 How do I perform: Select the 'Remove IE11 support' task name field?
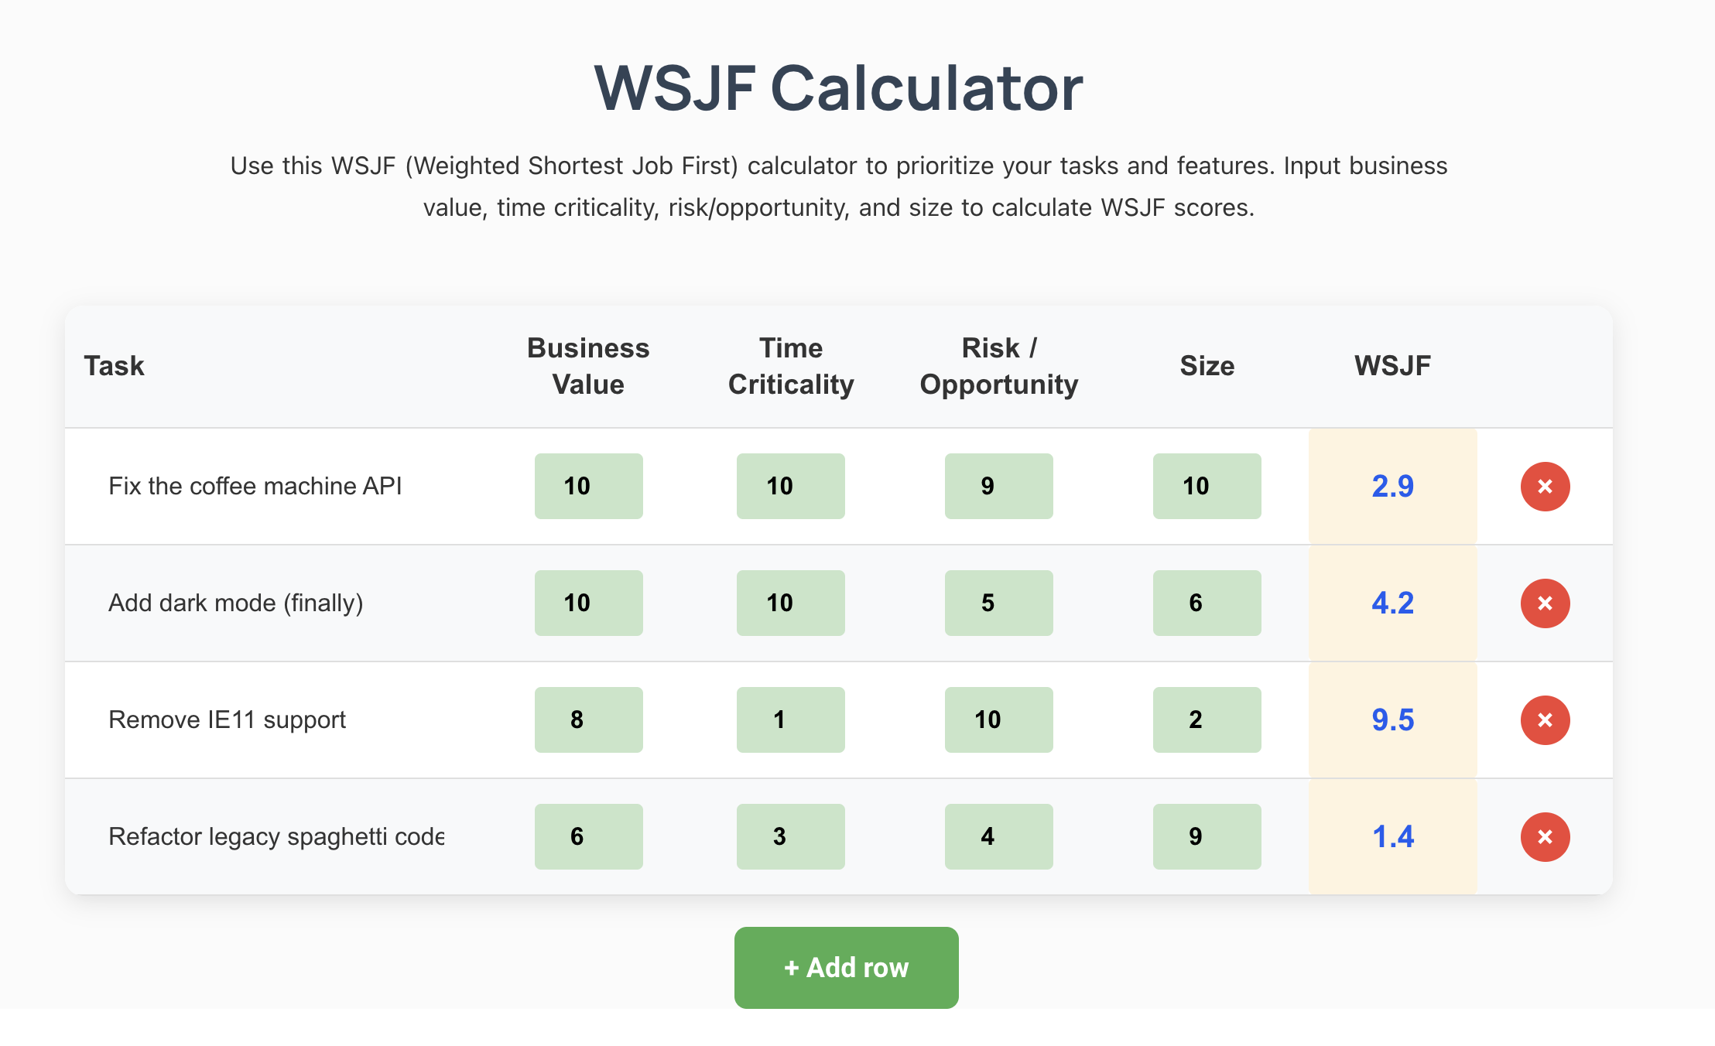click(276, 720)
